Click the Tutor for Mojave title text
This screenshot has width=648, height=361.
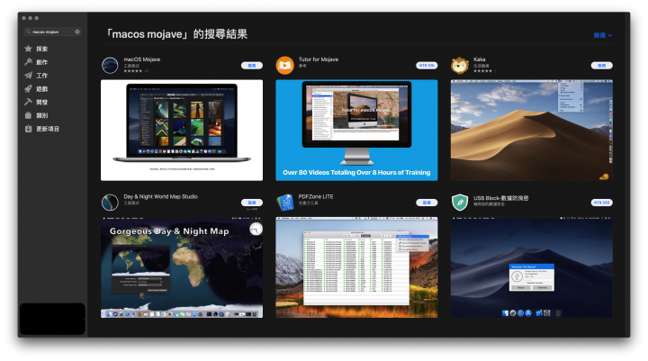[x=319, y=59]
